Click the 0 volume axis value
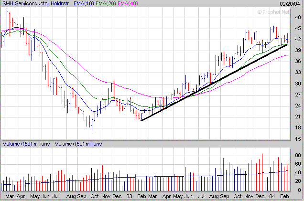This screenshot has height=201, width=304. [299, 190]
